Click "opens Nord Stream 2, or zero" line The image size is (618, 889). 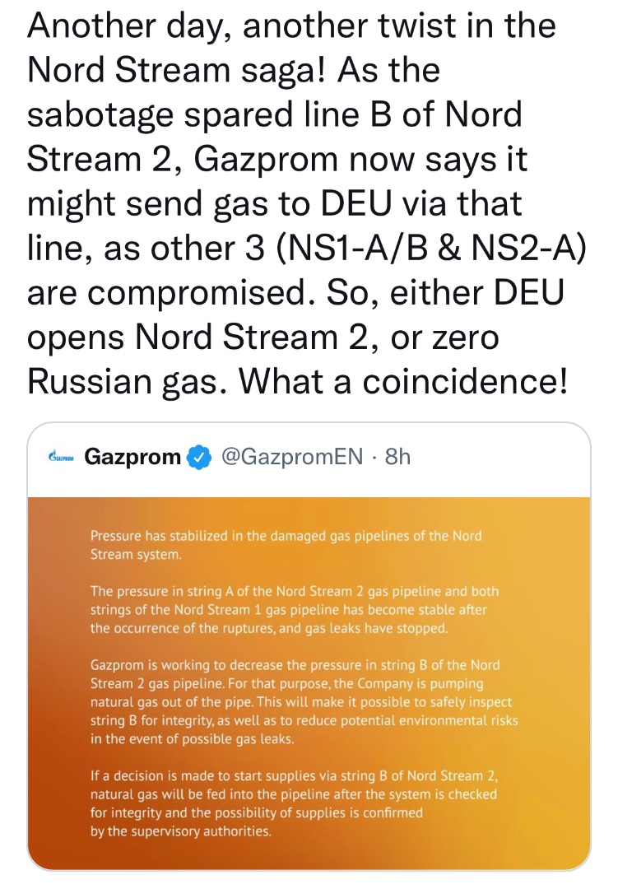tap(263, 337)
